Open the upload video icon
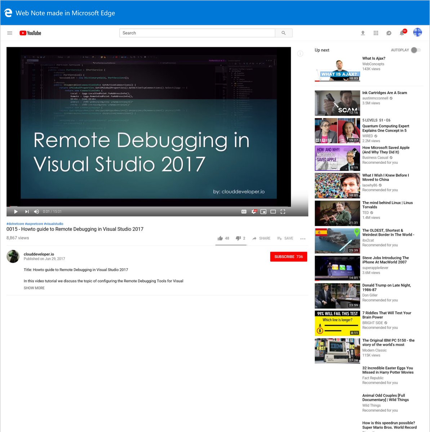Viewport: 430px width, 432px height. point(363,33)
